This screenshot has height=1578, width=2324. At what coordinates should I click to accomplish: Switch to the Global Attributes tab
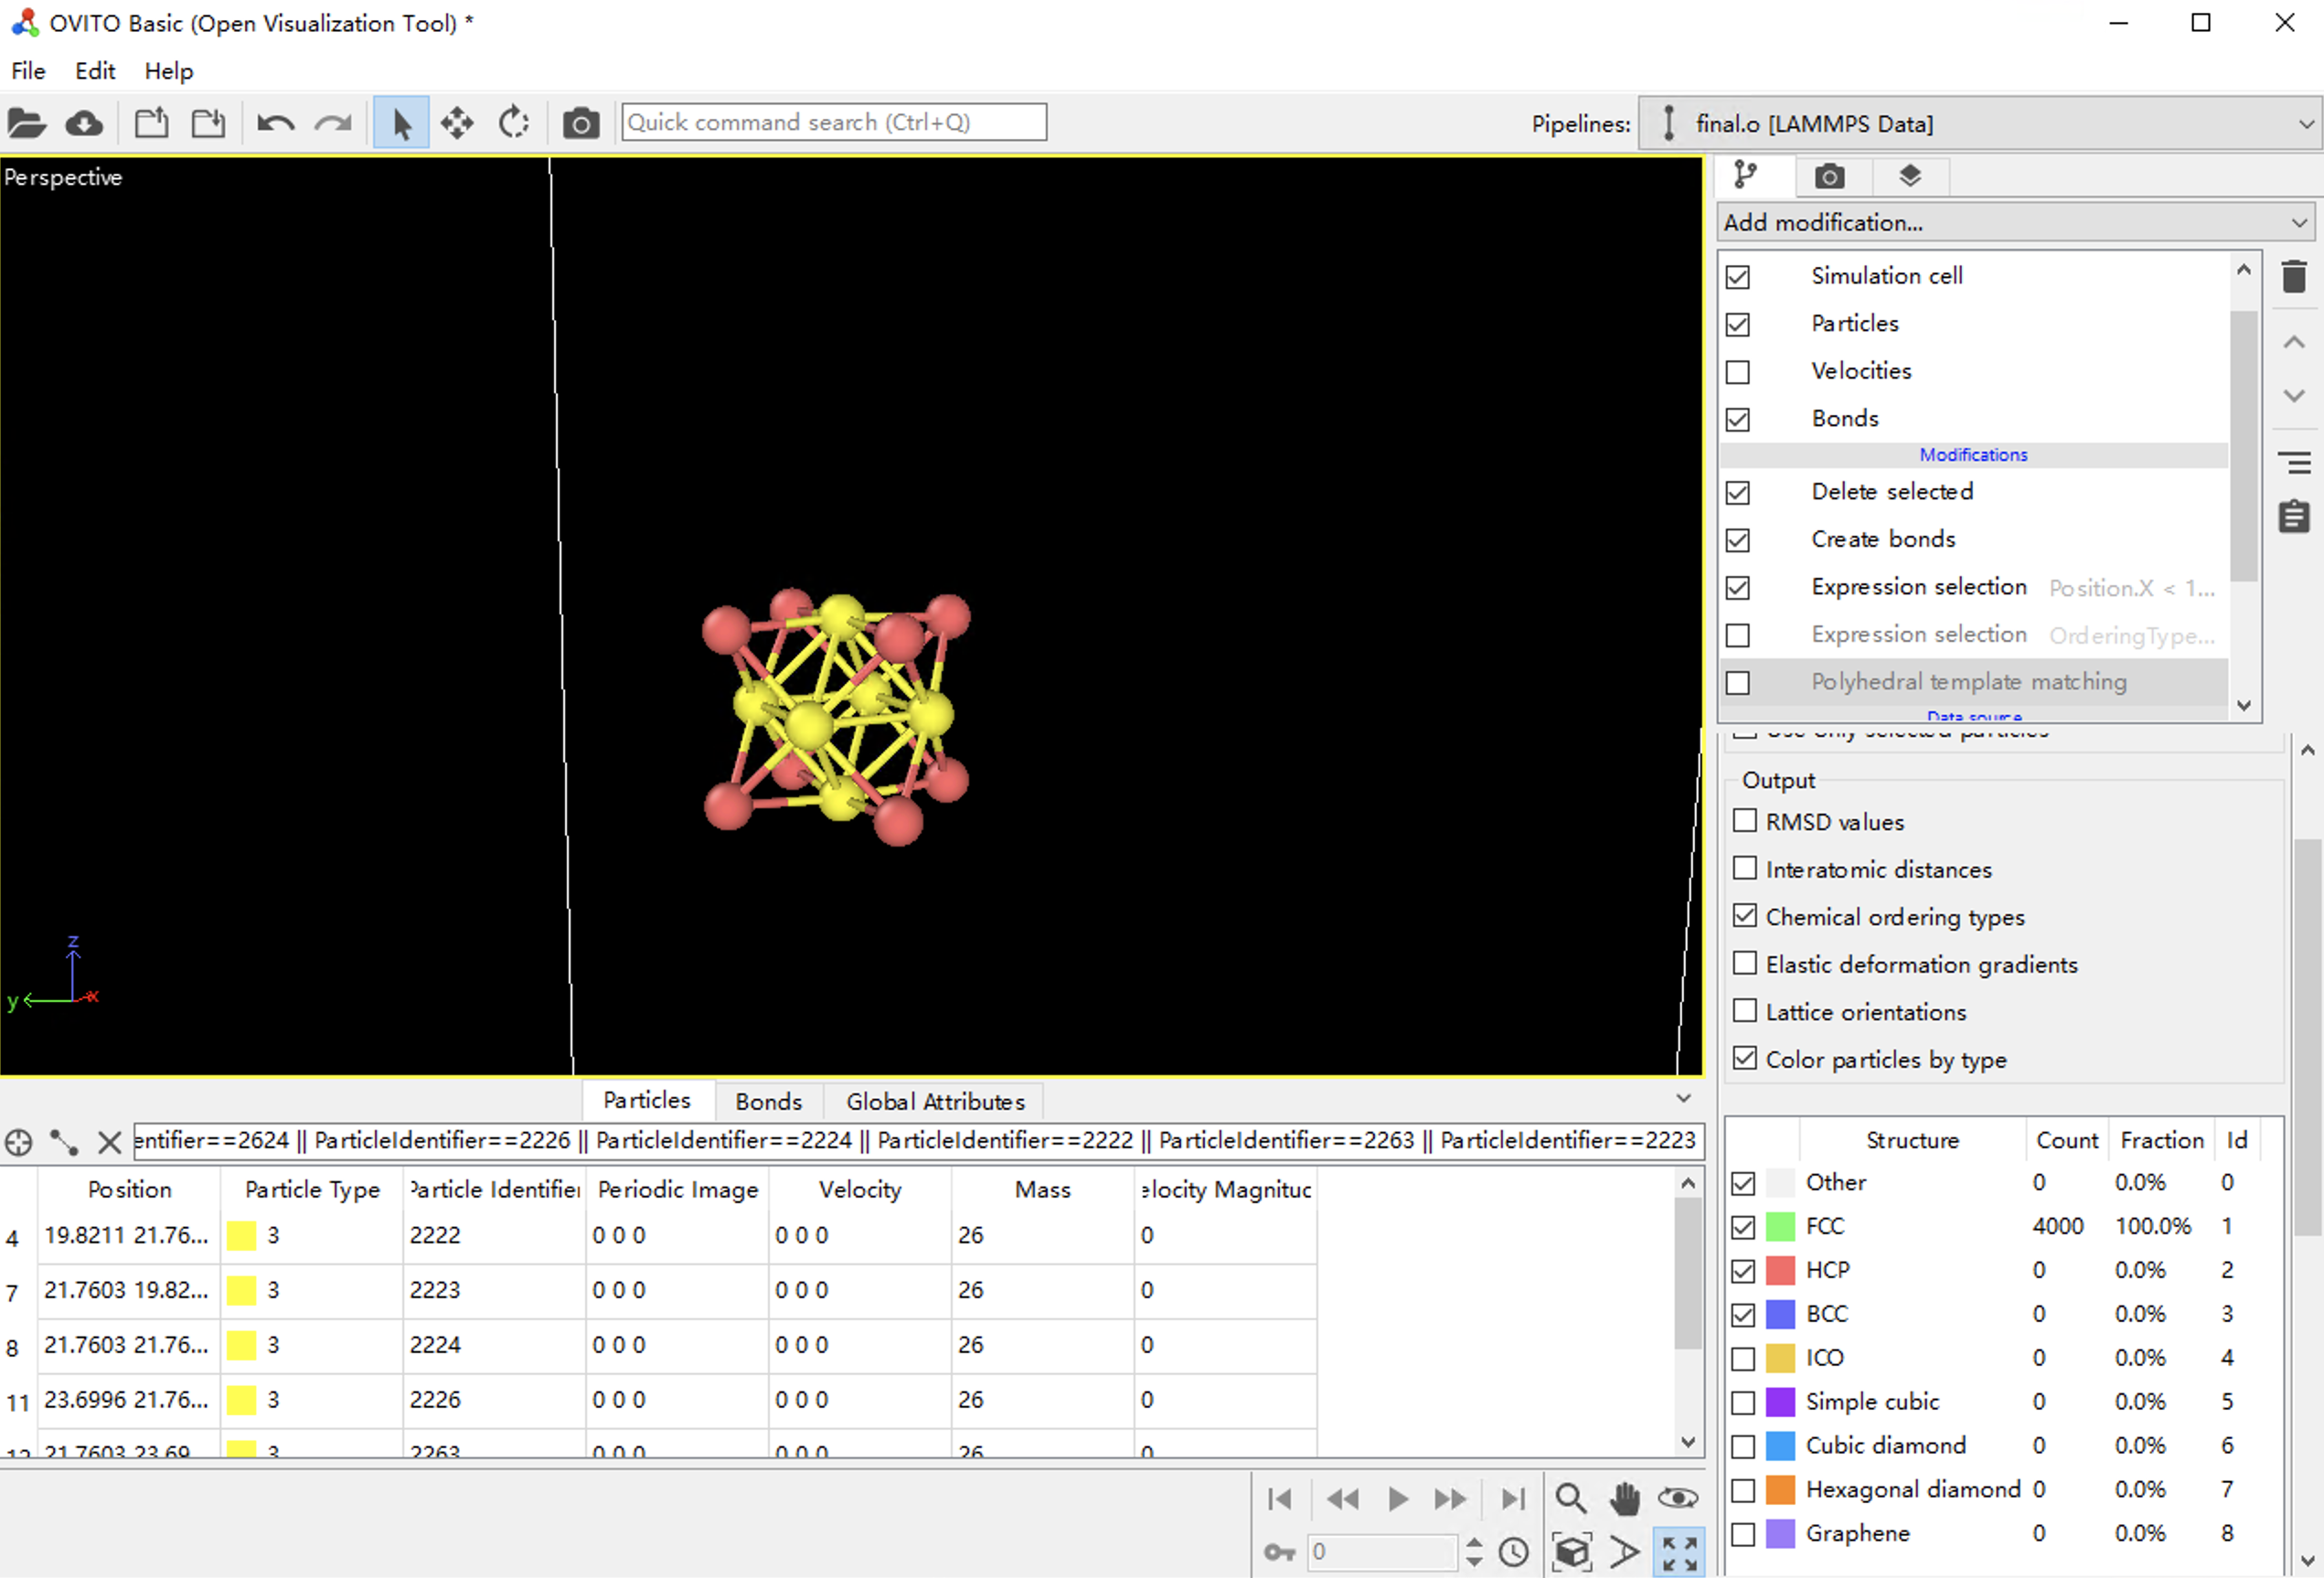point(934,1101)
